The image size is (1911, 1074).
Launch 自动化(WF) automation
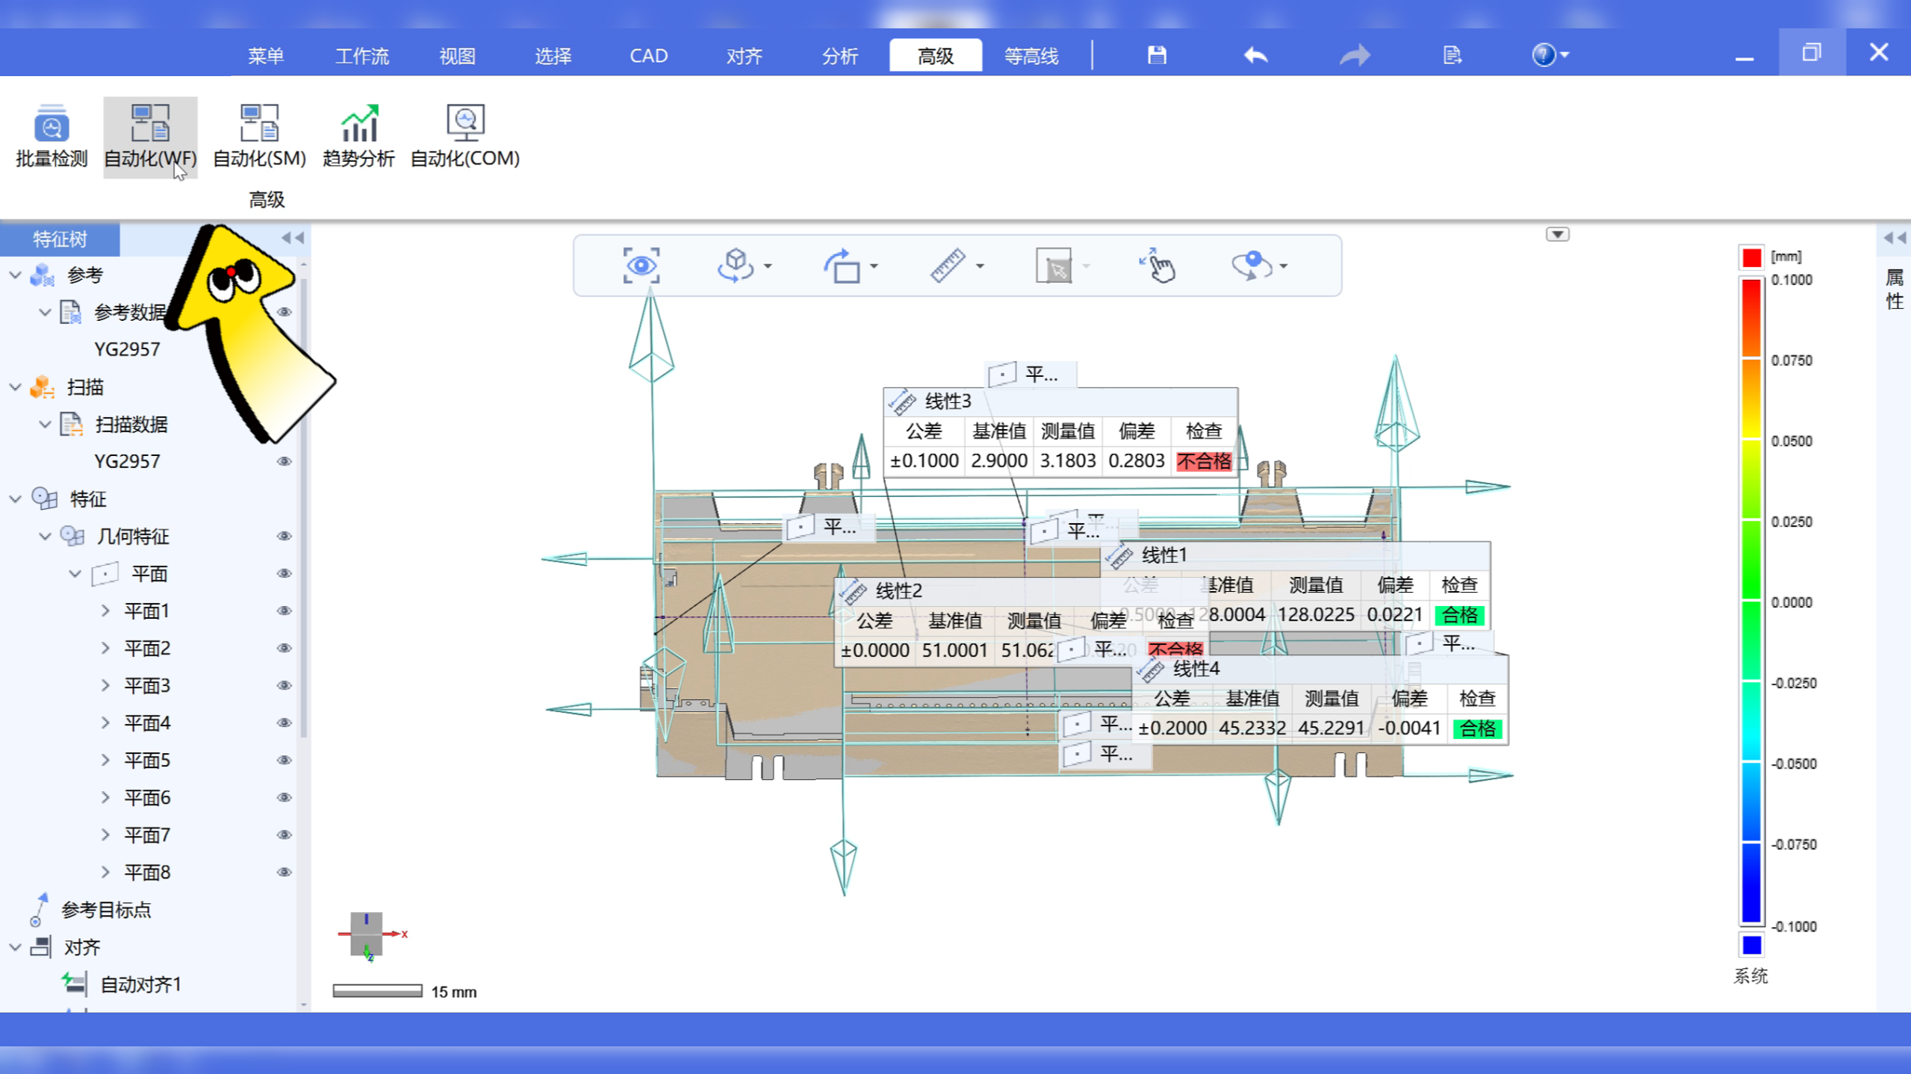pos(150,137)
